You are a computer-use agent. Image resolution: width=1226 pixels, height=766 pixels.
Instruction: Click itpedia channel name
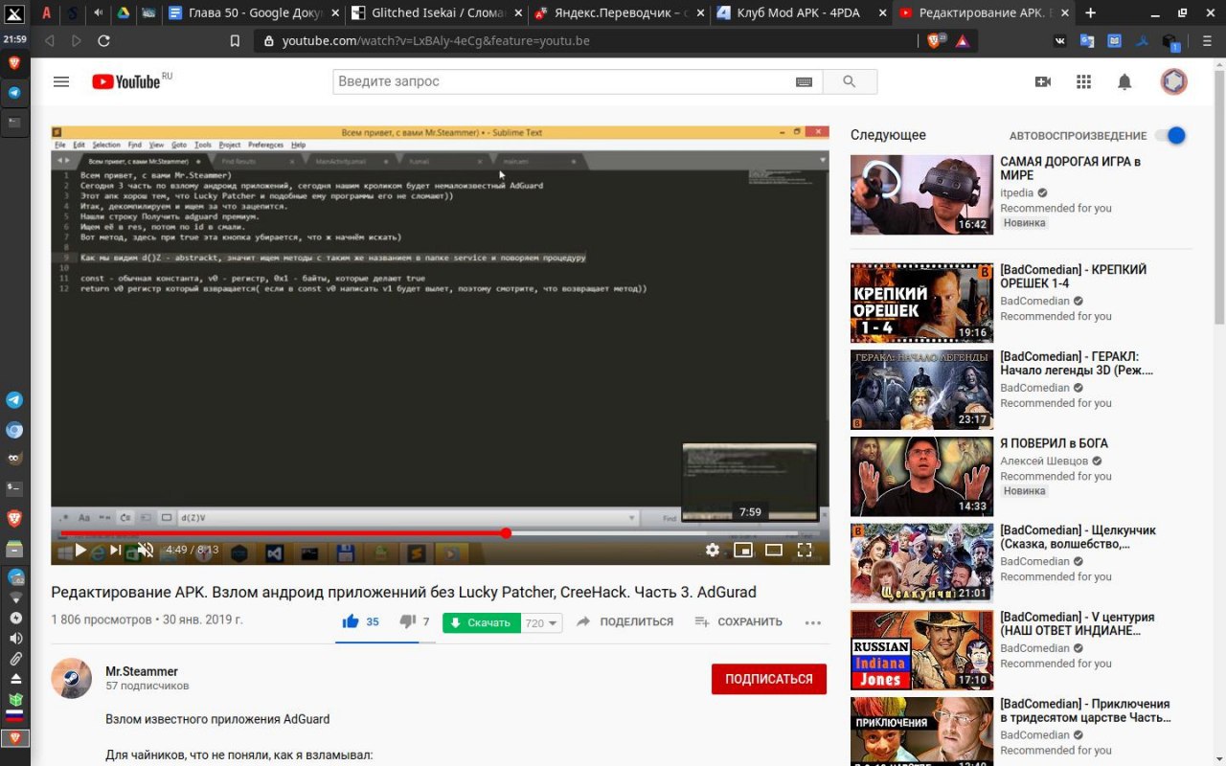1017,192
